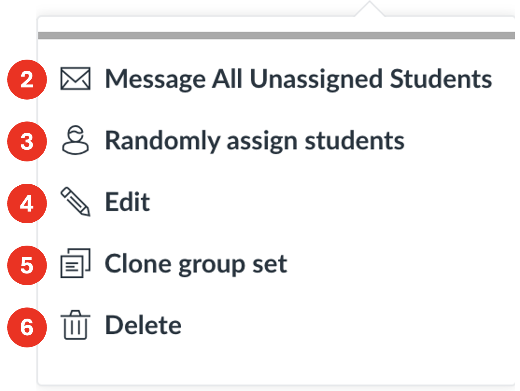Open the Edit option
Image resolution: width=520 pixels, height=391 pixels.
pyautogui.click(x=128, y=201)
